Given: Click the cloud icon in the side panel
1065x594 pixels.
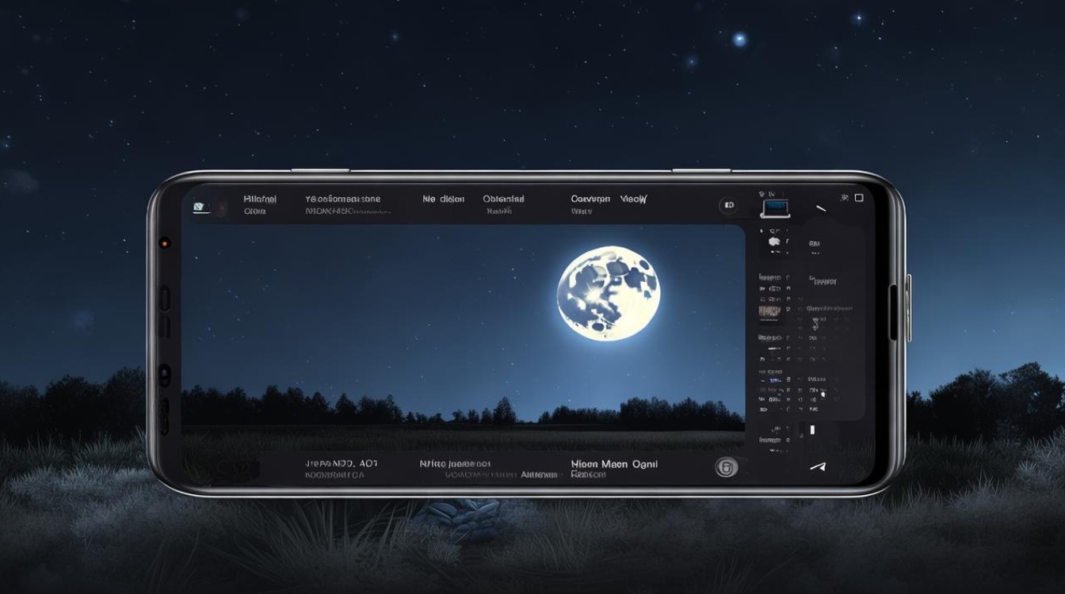Looking at the screenshot, I should click(x=774, y=242).
